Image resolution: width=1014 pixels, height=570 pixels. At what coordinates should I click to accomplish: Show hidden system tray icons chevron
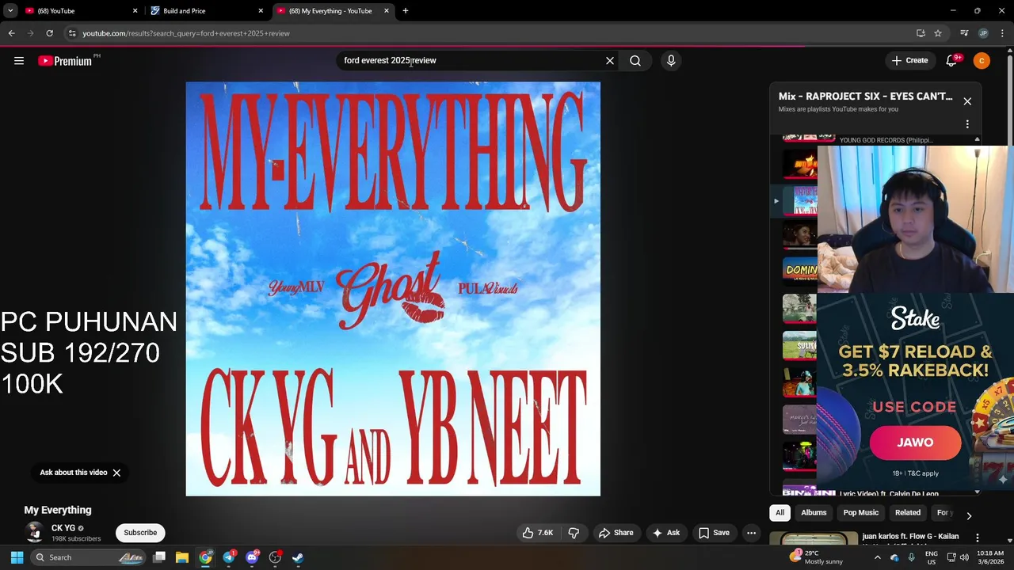(877, 557)
